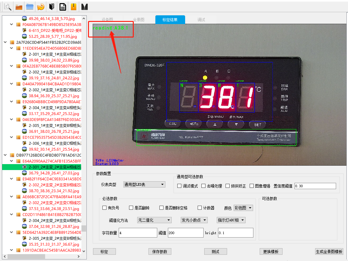Select the 标定结果 tab

pyautogui.click(x=170, y=20)
